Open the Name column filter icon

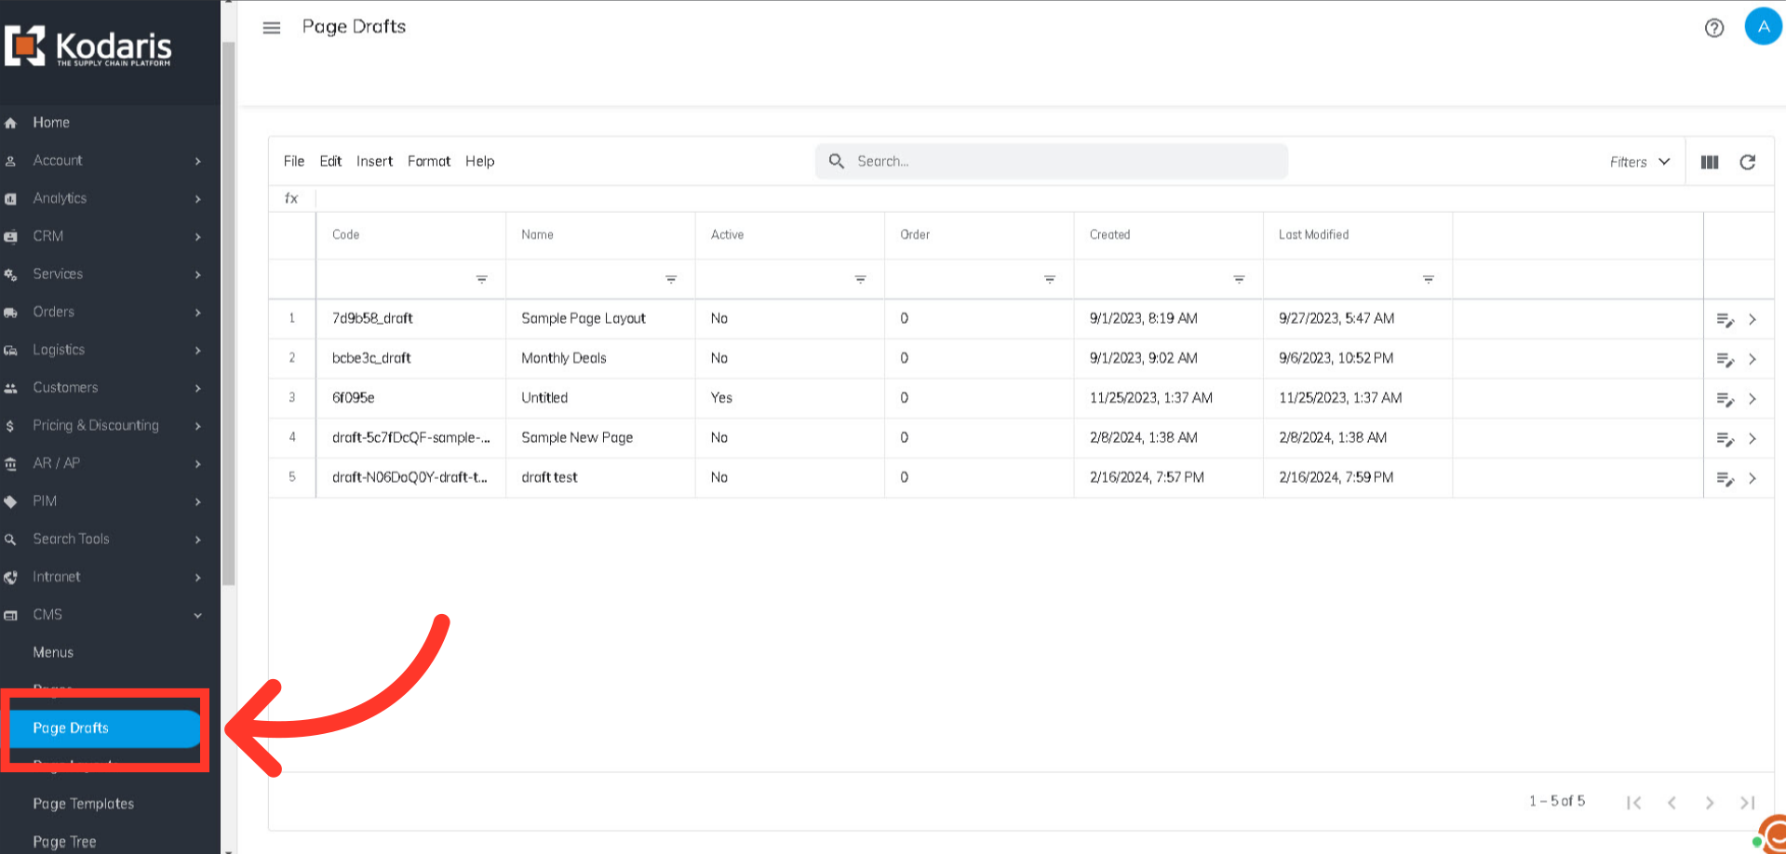tap(671, 279)
